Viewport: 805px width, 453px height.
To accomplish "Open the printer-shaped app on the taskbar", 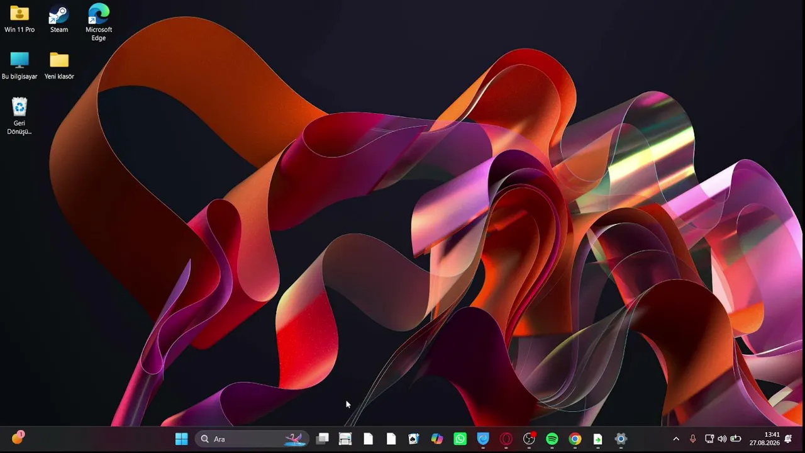I will 345,439.
